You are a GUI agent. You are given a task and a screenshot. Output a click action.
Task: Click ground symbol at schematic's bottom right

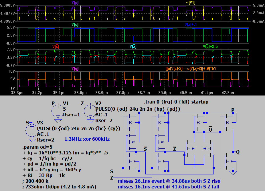(233, 173)
